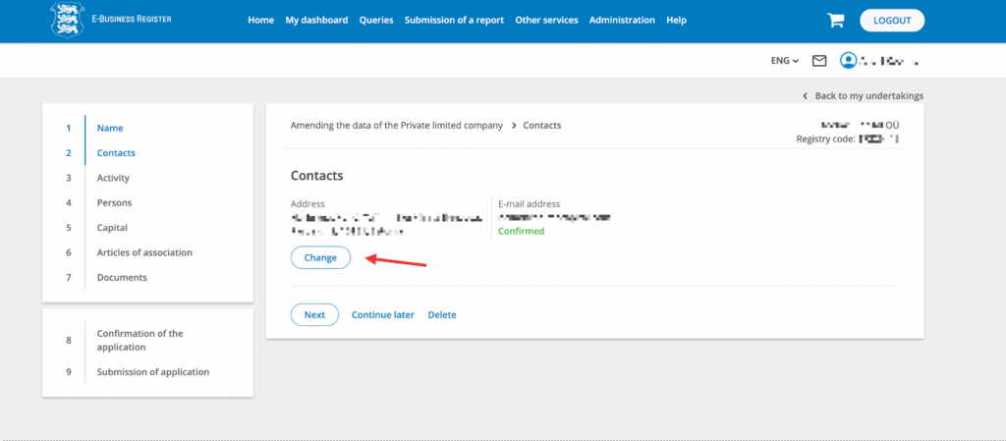This screenshot has width=1006, height=441.
Task: Go back to my undertakings
Action: pos(868,95)
